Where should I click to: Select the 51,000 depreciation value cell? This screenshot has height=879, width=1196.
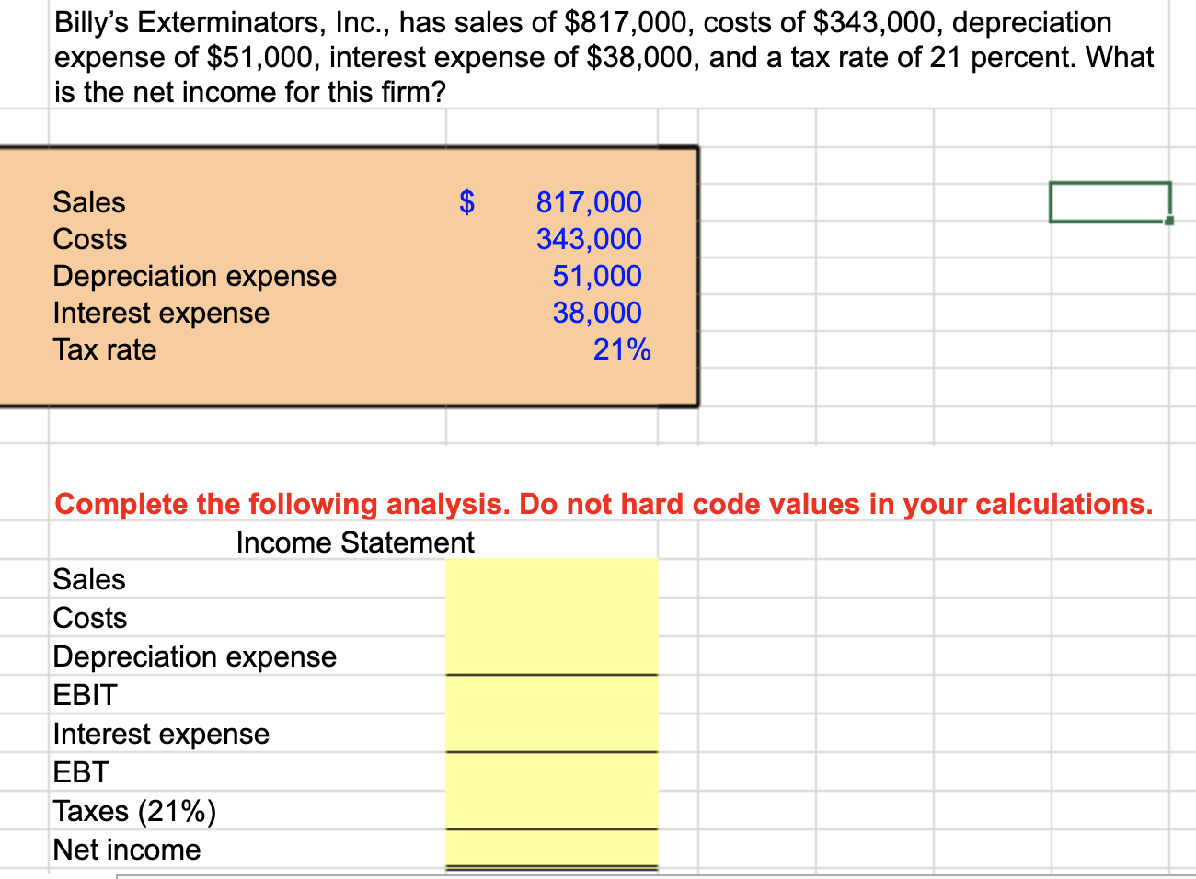coord(597,276)
